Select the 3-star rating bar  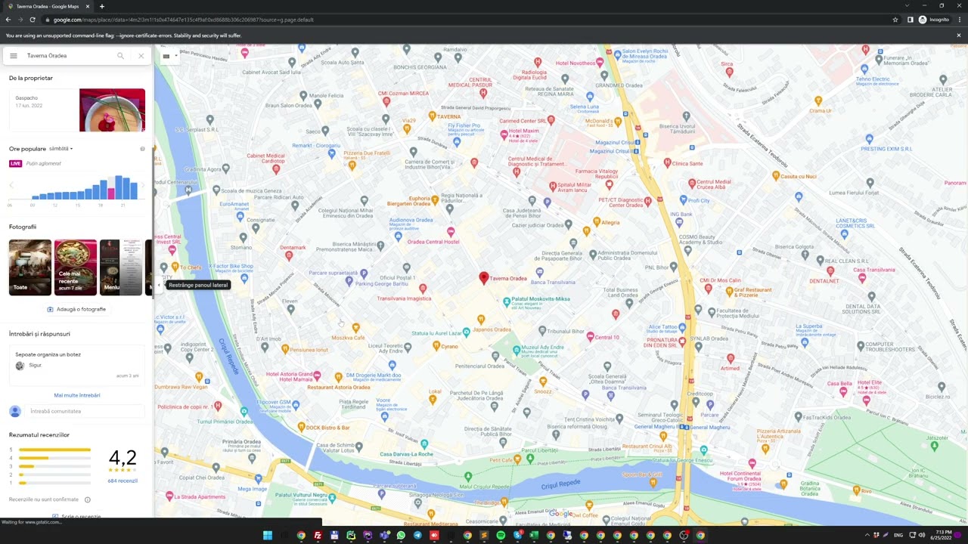[x=54, y=466]
